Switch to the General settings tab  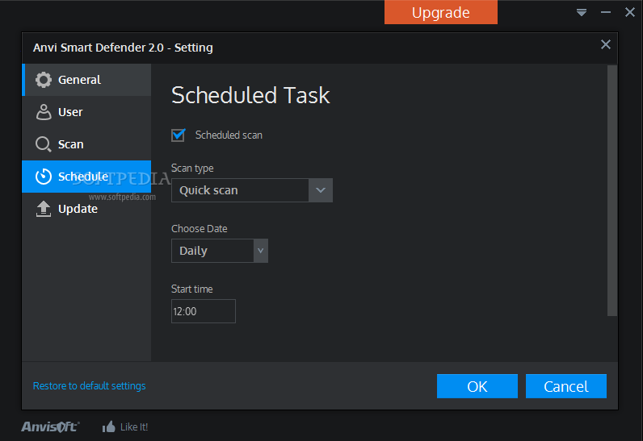click(x=86, y=80)
